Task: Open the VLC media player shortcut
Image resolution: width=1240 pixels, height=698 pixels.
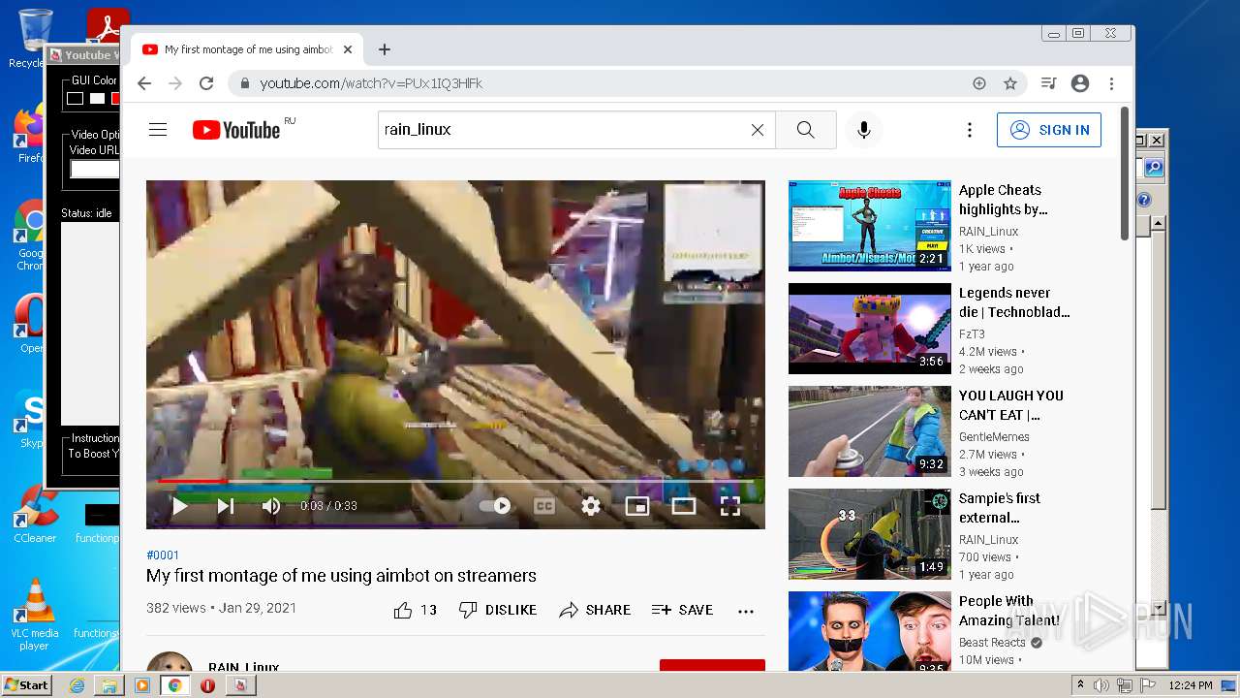Action: (x=35, y=615)
